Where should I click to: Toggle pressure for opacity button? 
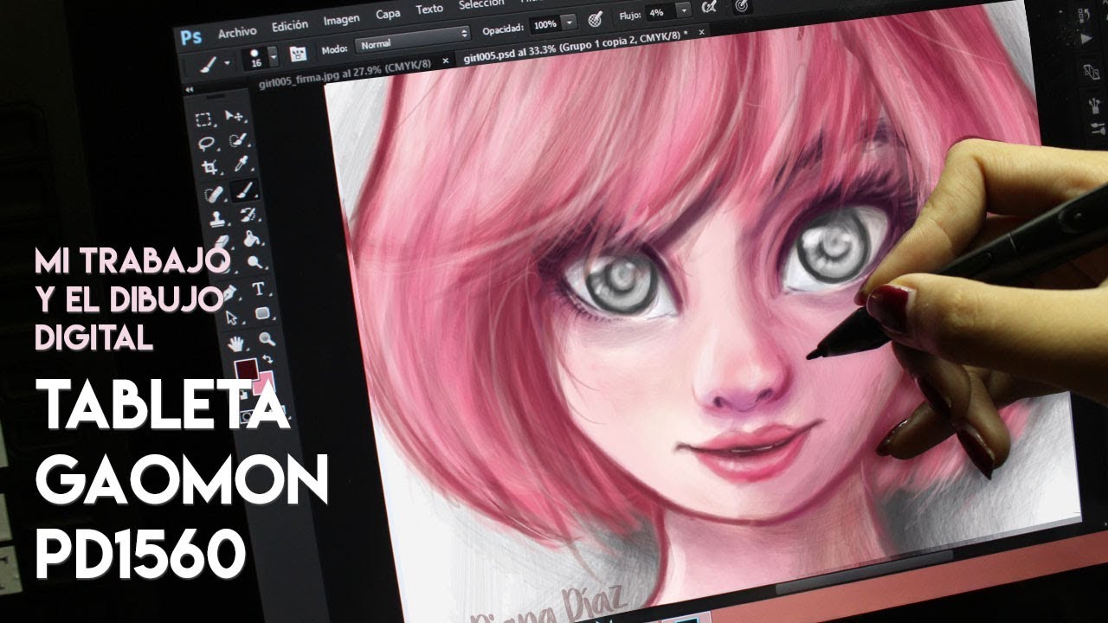coord(595,20)
